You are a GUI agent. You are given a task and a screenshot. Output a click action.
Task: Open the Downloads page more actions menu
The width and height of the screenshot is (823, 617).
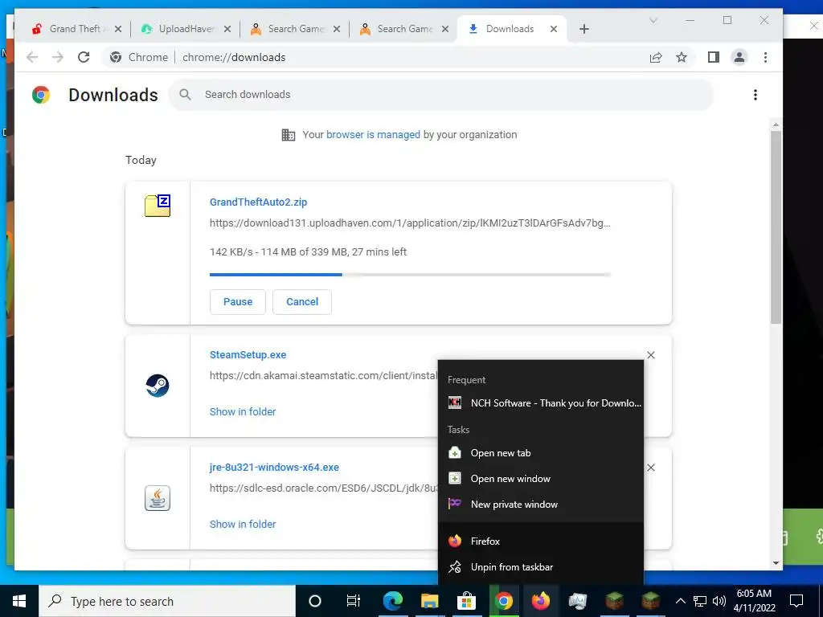pyautogui.click(x=755, y=95)
